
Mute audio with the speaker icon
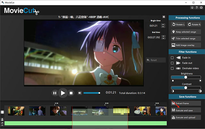[x=80, y=93]
